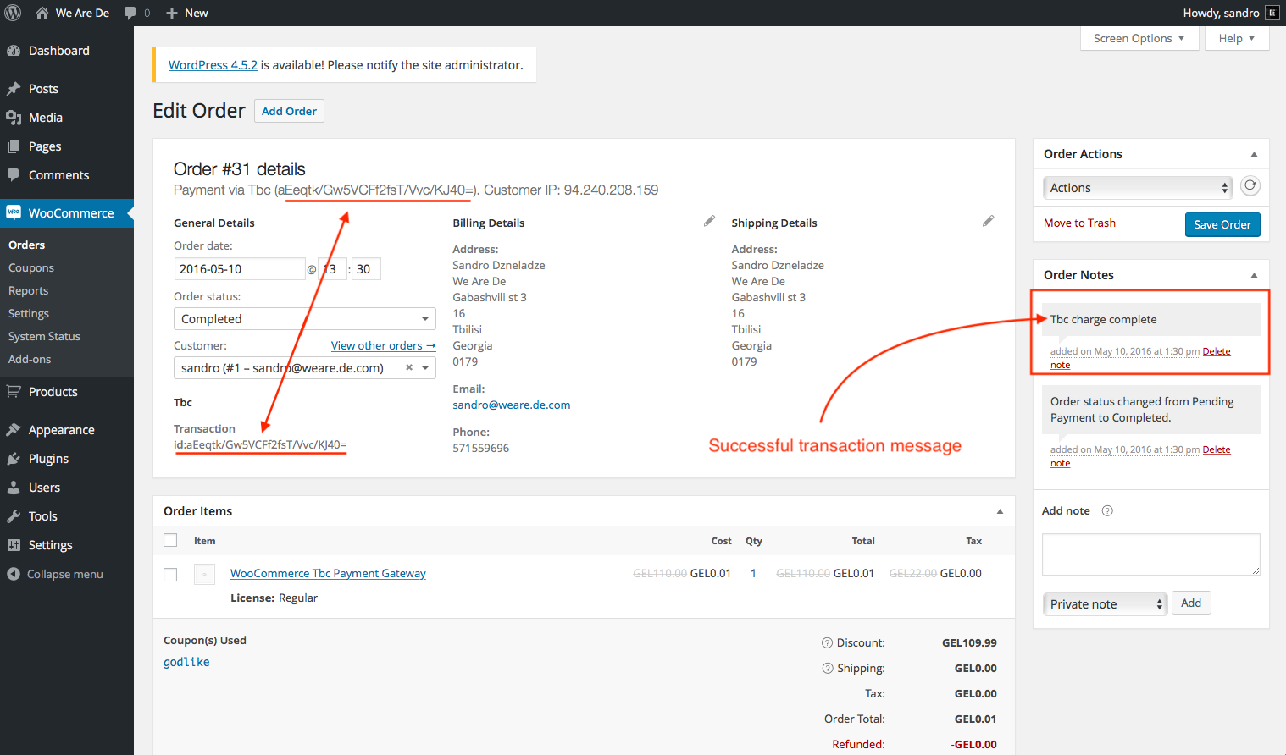The image size is (1286, 755).
Task: Show the Add note help tooltip icon
Action: click(x=1107, y=510)
